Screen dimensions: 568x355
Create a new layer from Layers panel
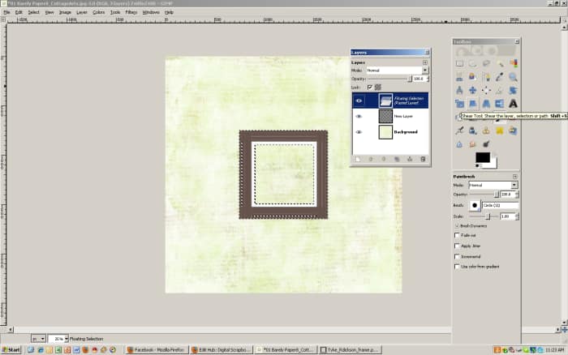coord(358,159)
